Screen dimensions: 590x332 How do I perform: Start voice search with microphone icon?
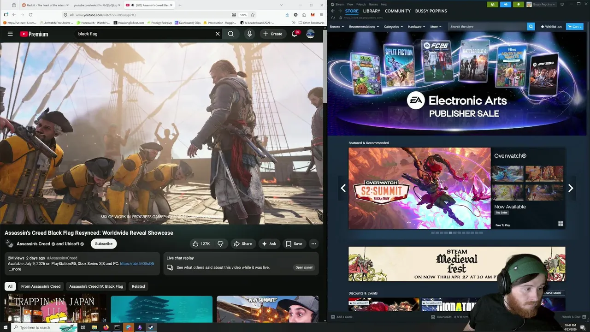pyautogui.click(x=249, y=34)
